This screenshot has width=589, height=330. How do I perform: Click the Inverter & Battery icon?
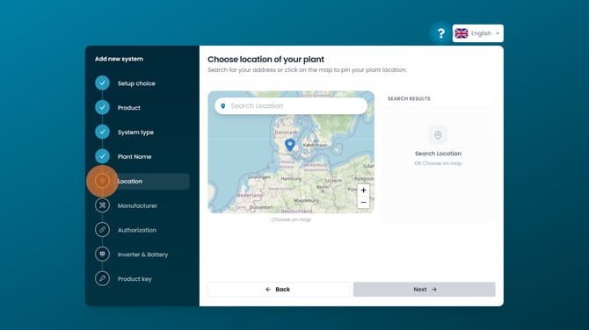coord(102,255)
